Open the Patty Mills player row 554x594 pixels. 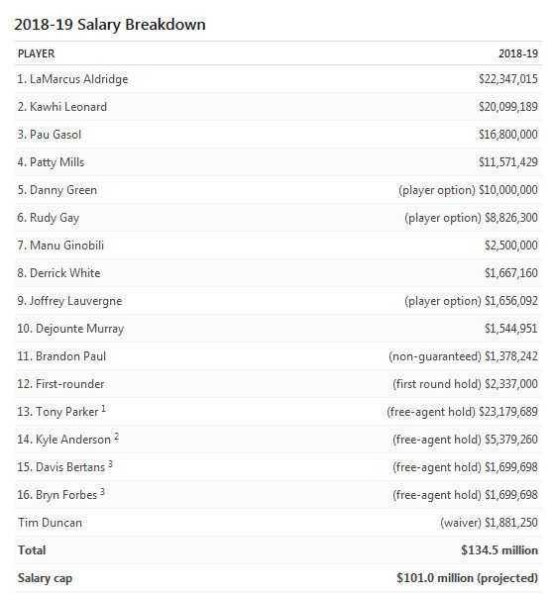tap(277, 162)
